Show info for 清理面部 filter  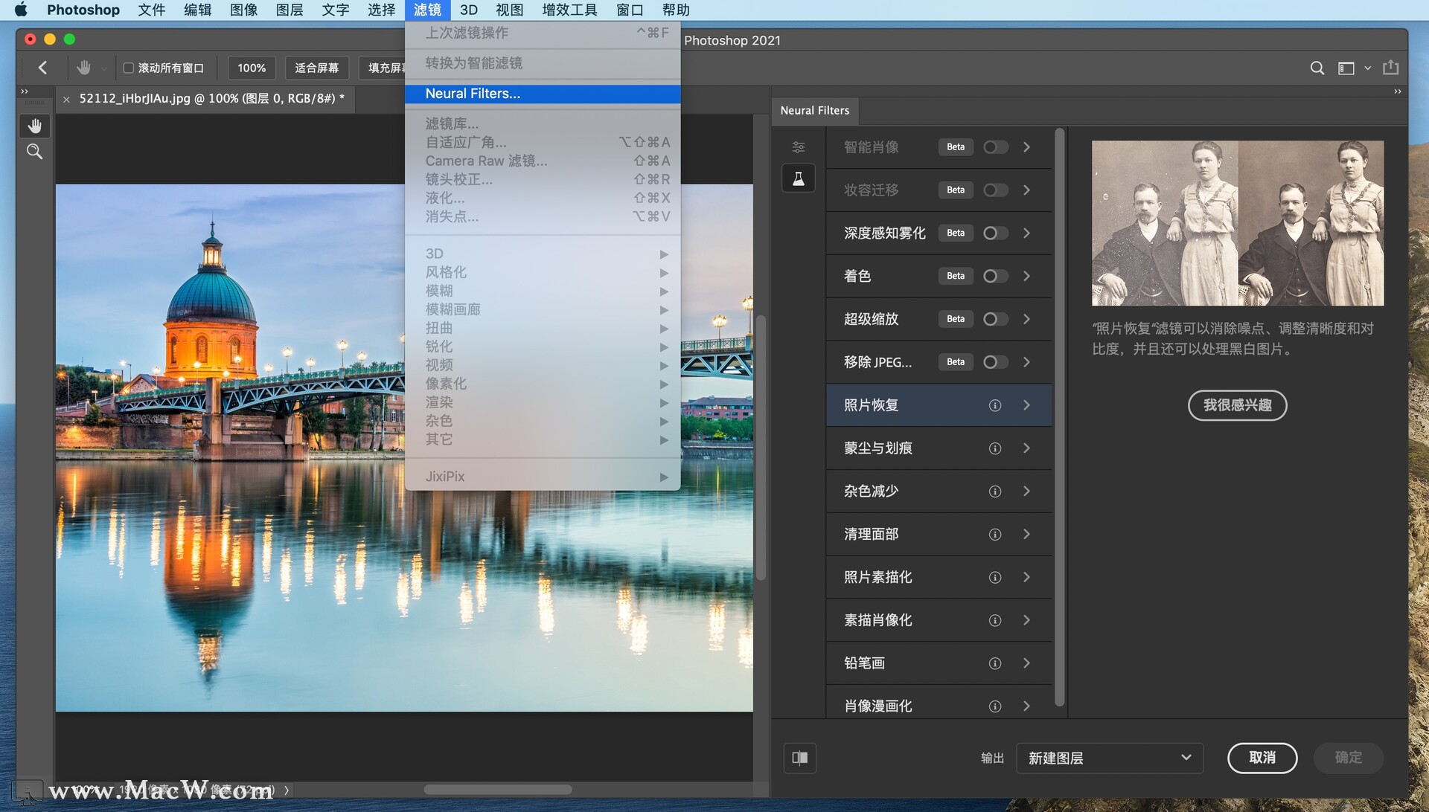pos(995,535)
